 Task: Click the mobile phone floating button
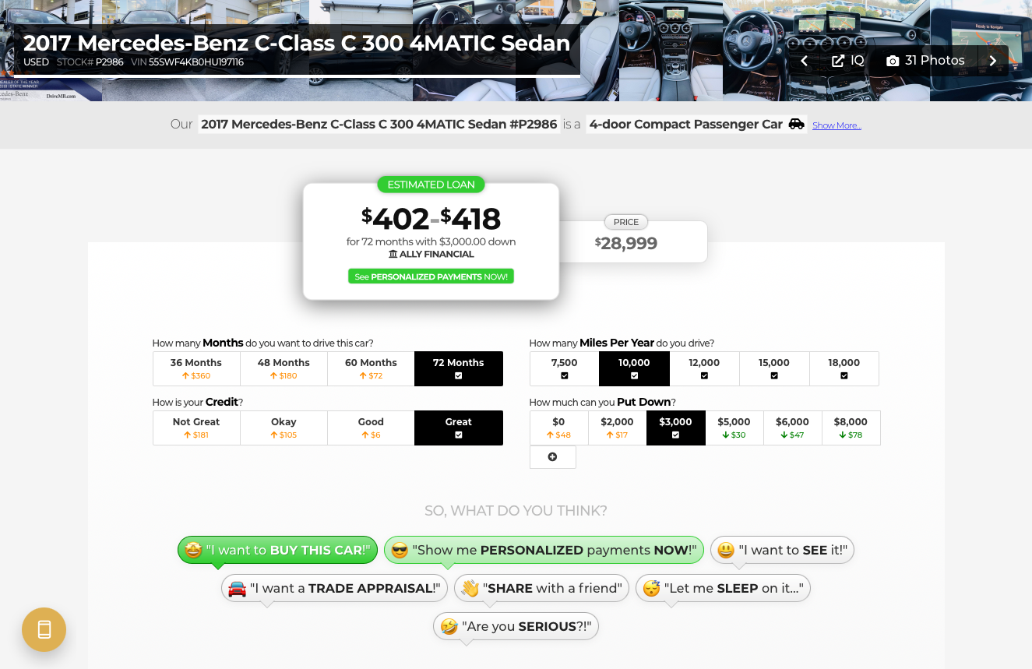click(44, 629)
